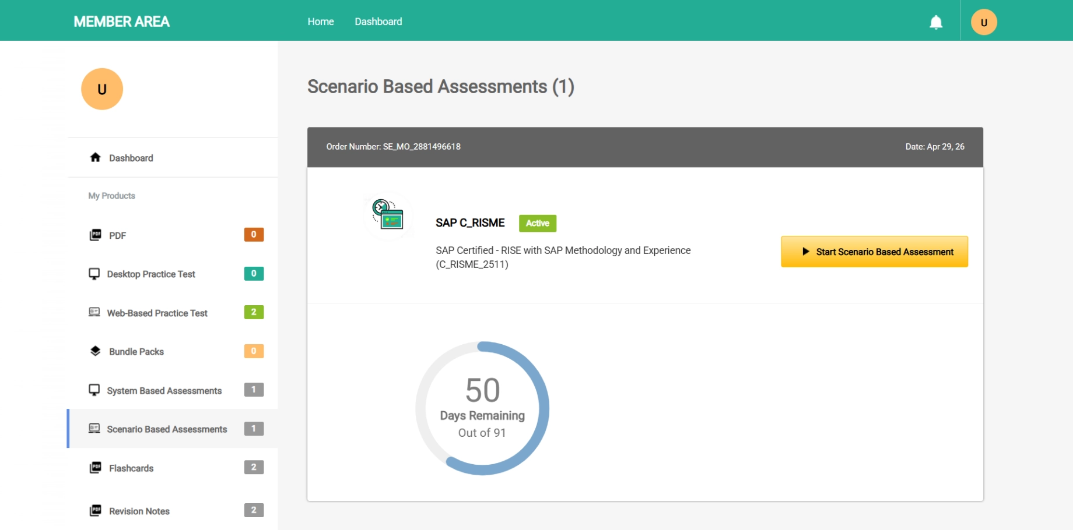Viewport: 1073px width, 530px height.
Task: Click the Revision Notes count badge 2
Action: (x=254, y=510)
